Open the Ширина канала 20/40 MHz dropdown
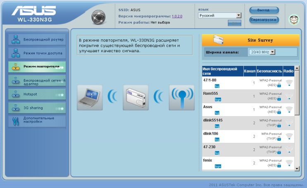This screenshot has height=188, width=307. 262,52
